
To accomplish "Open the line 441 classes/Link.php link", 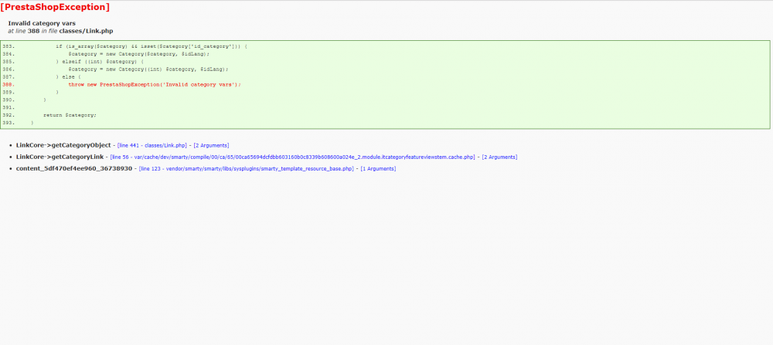I will (x=152, y=146).
